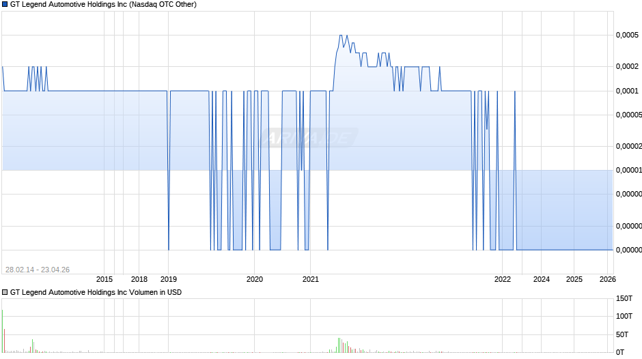Select the 2015 x-axis label
This screenshot has width=642, height=359.
pos(104,279)
